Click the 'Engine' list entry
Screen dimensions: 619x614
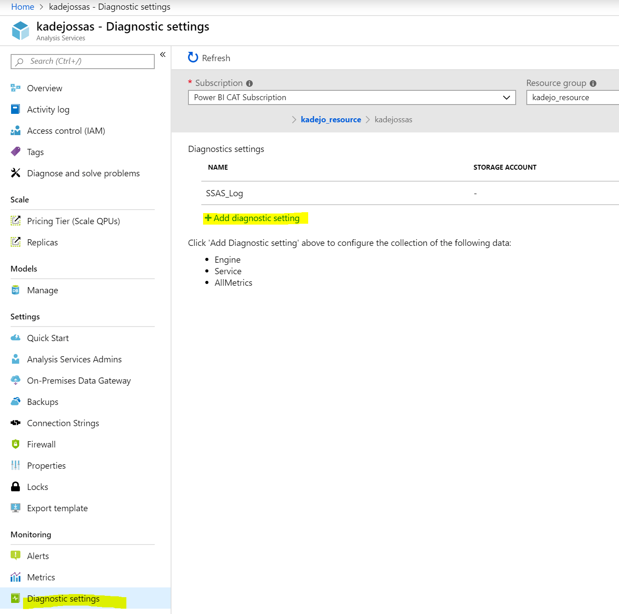(227, 260)
